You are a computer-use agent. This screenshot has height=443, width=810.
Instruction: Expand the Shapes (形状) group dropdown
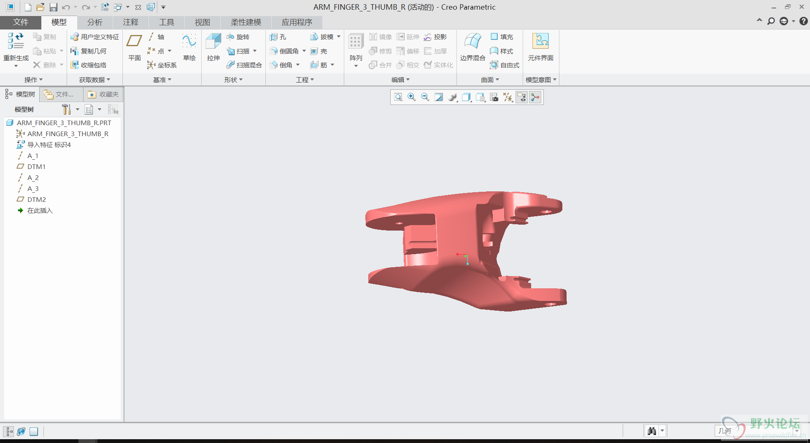tap(233, 80)
